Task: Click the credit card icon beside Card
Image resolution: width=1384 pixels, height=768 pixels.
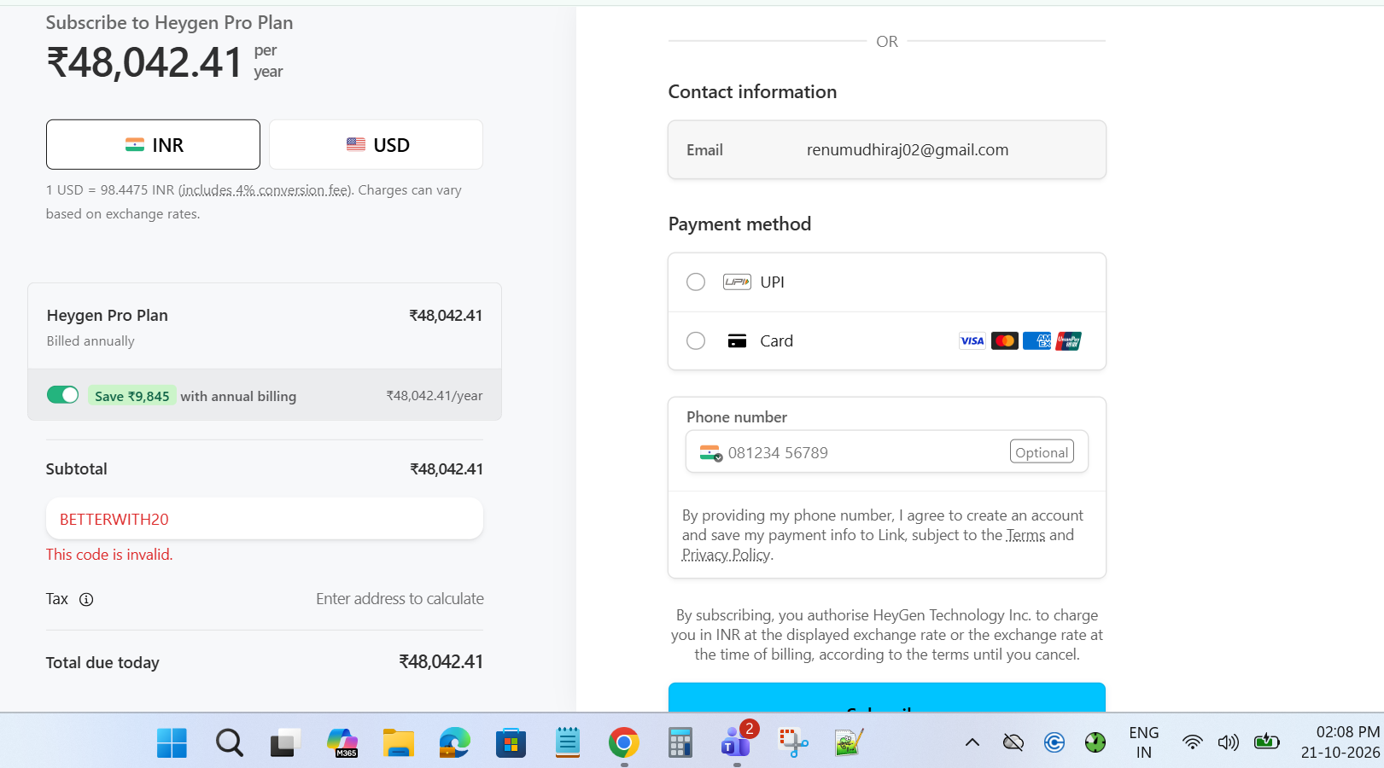Action: tap(737, 340)
